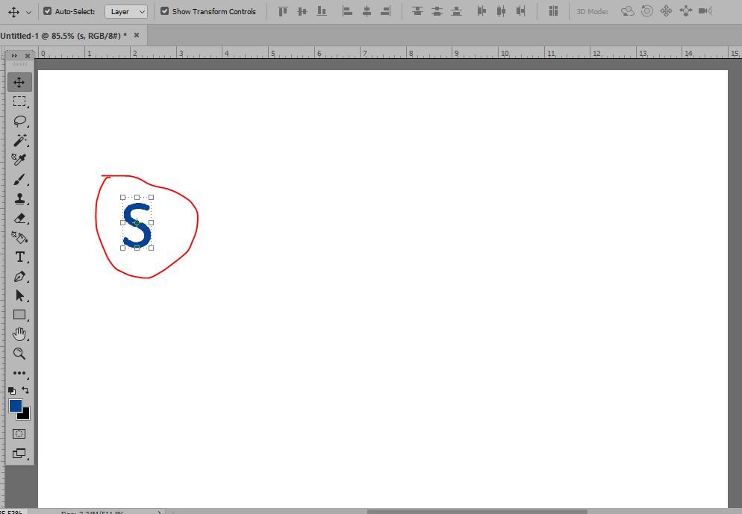Click the Auto-Align Layers icon
This screenshot has height=514, width=742.
coord(553,11)
